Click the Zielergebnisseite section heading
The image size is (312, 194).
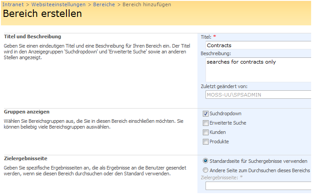26,158
